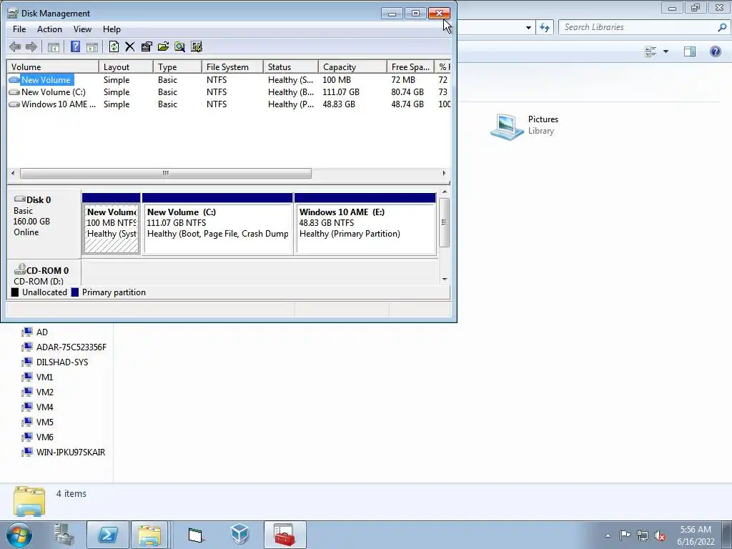Sort by the Free Space column header
The width and height of the screenshot is (732, 549).
pos(410,66)
